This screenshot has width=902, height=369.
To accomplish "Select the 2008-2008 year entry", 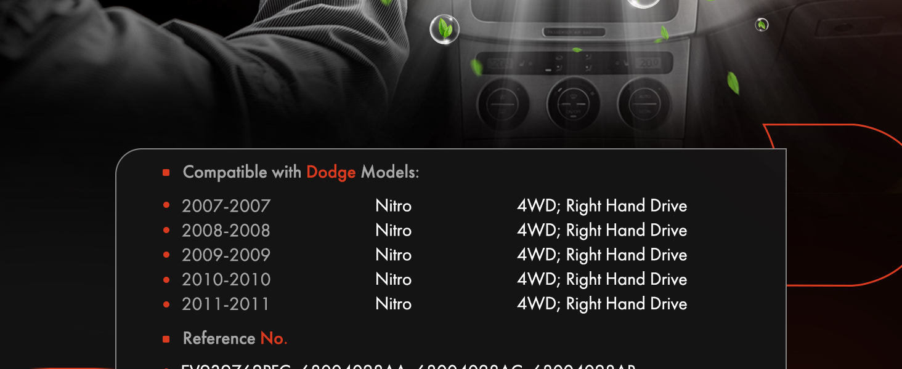I will (x=226, y=231).
